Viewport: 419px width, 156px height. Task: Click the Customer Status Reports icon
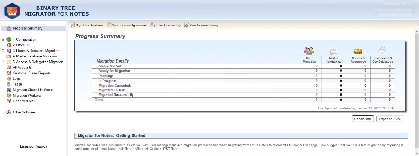(9, 73)
